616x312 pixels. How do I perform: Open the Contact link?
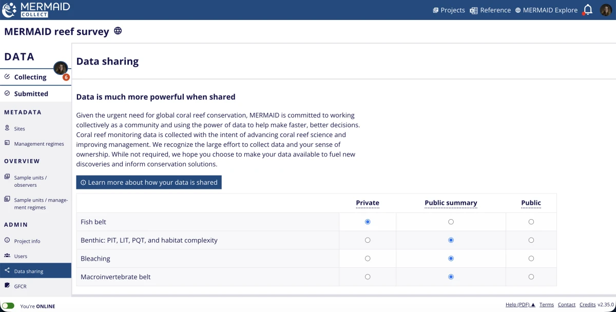point(567,305)
